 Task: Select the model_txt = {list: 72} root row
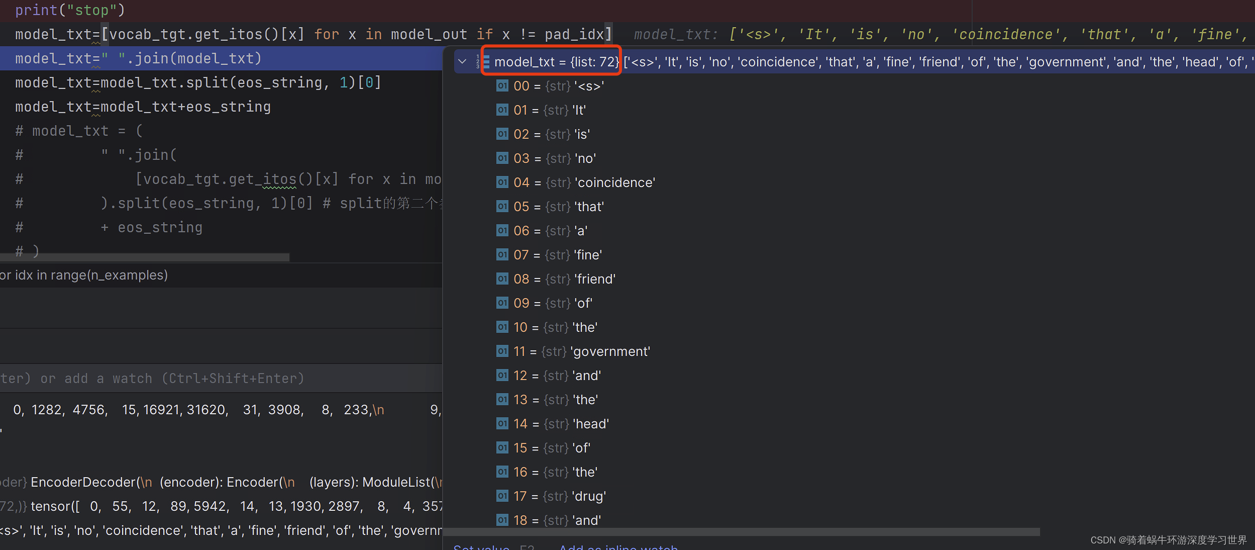[854, 62]
